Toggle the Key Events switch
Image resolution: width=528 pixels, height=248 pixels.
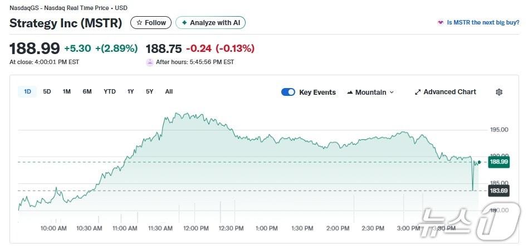[x=288, y=92]
